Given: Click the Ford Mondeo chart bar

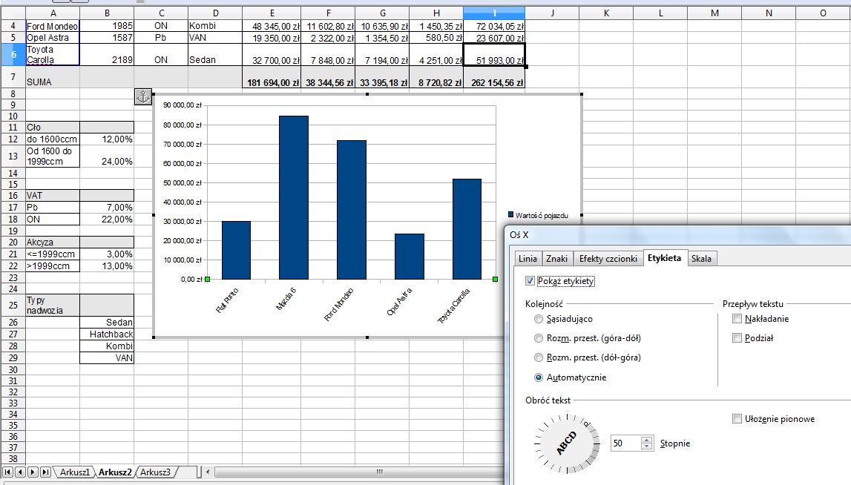Looking at the screenshot, I should (352, 210).
